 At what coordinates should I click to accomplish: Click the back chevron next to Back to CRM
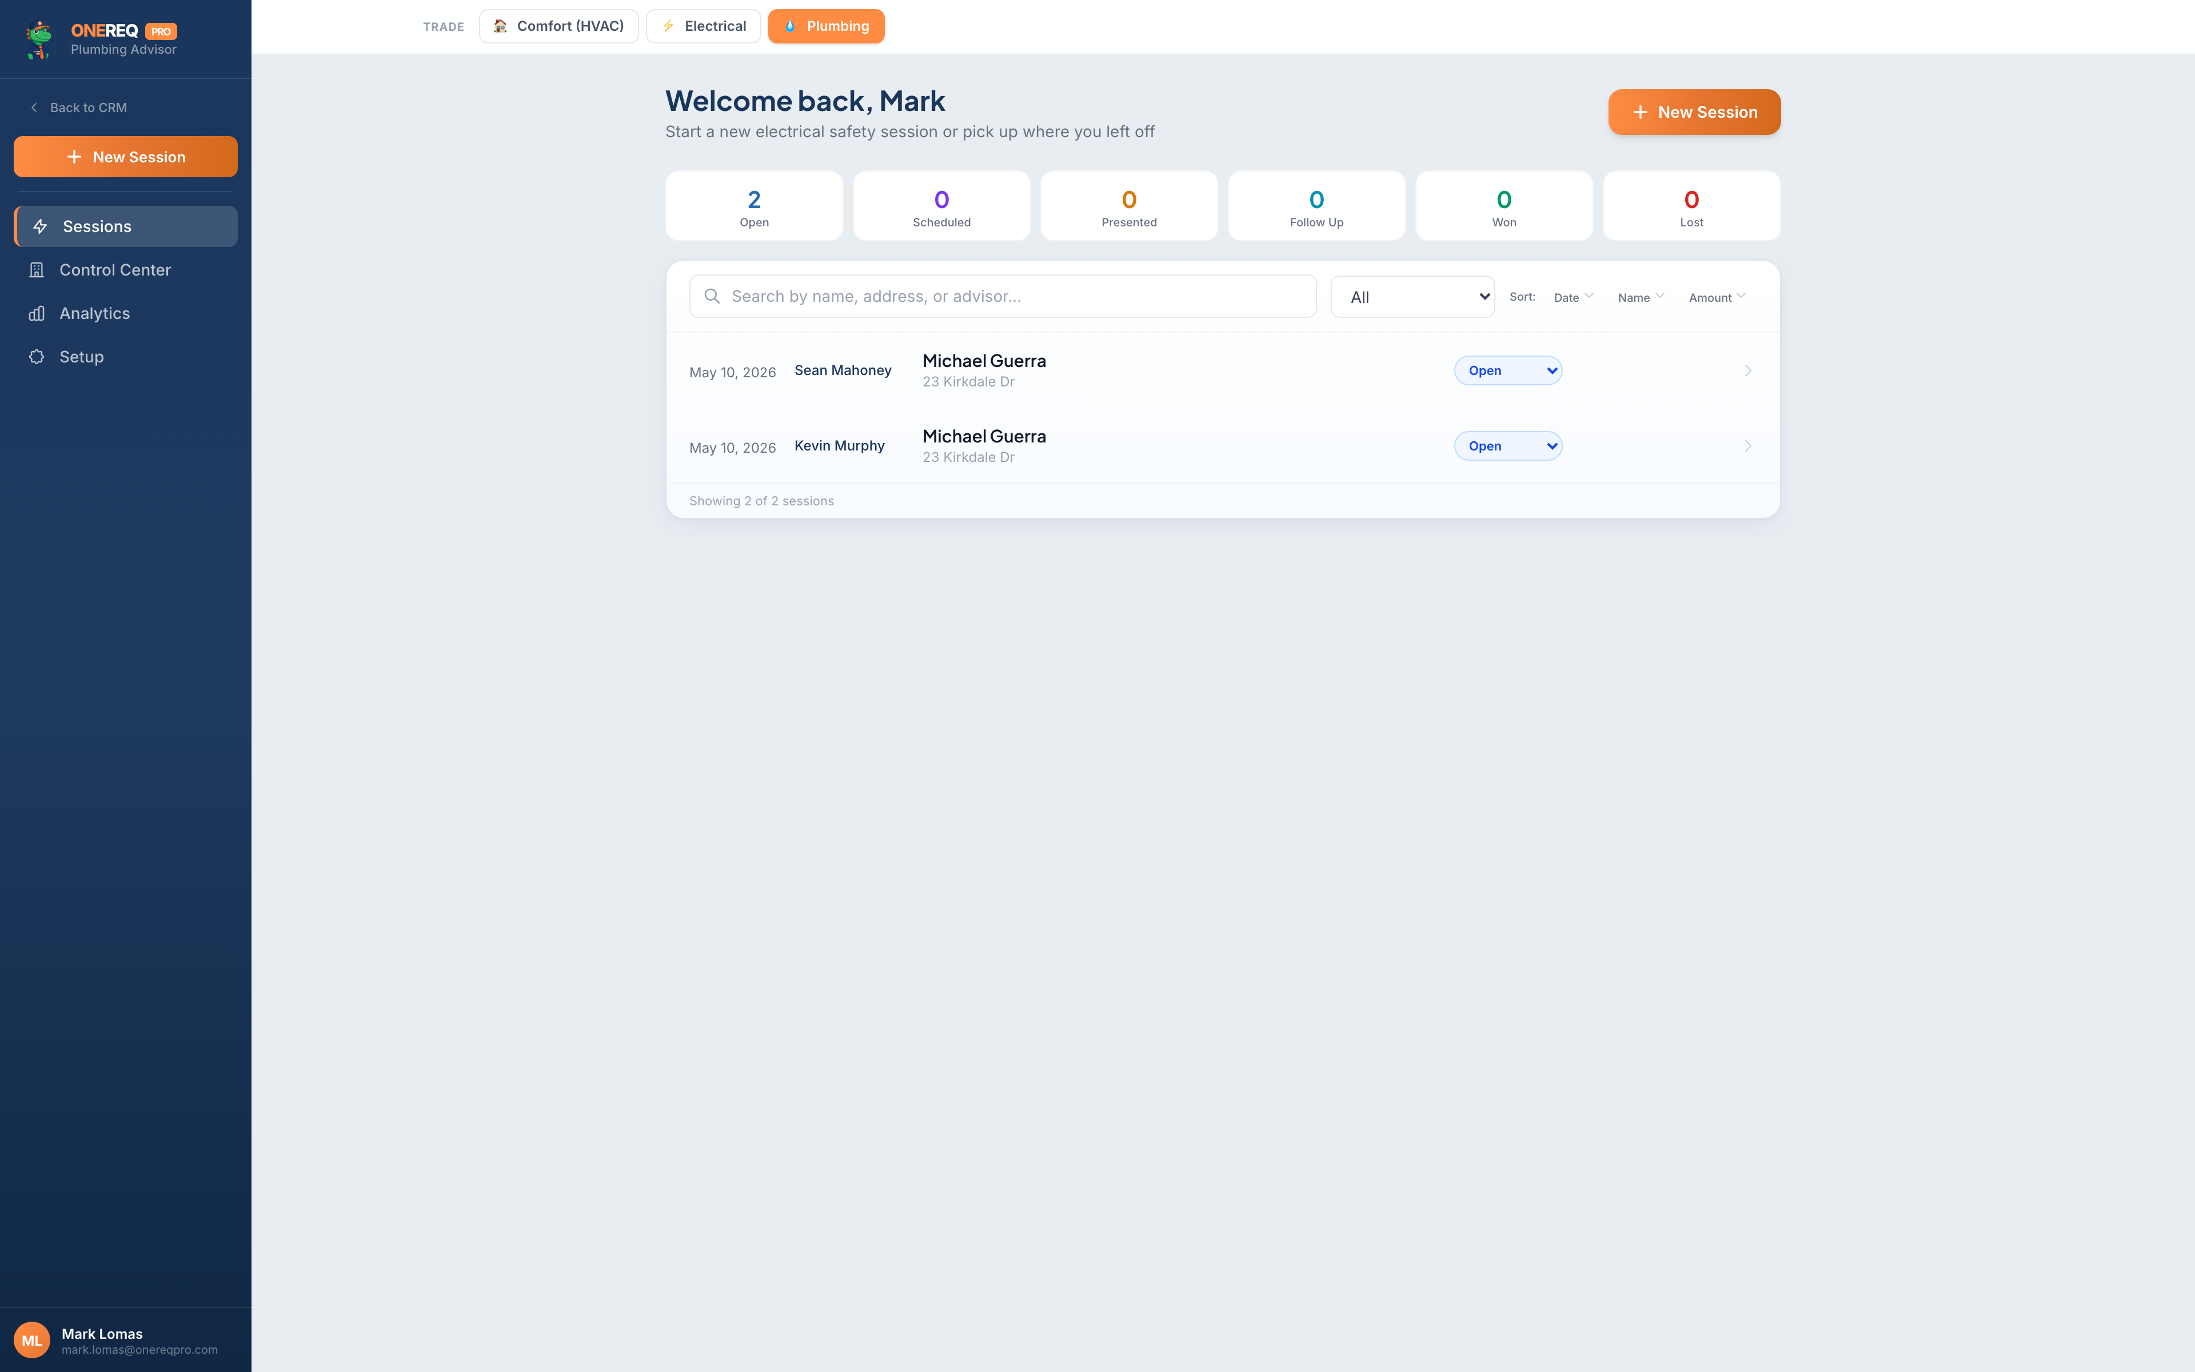(34, 107)
